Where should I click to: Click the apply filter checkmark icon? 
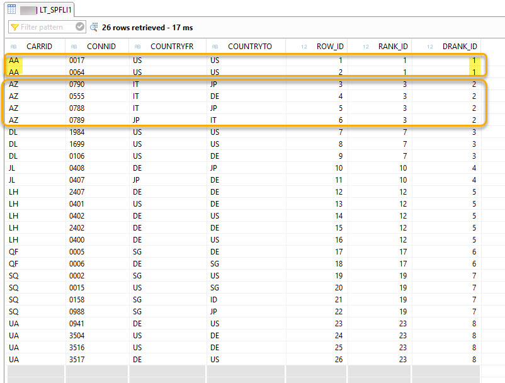point(79,27)
